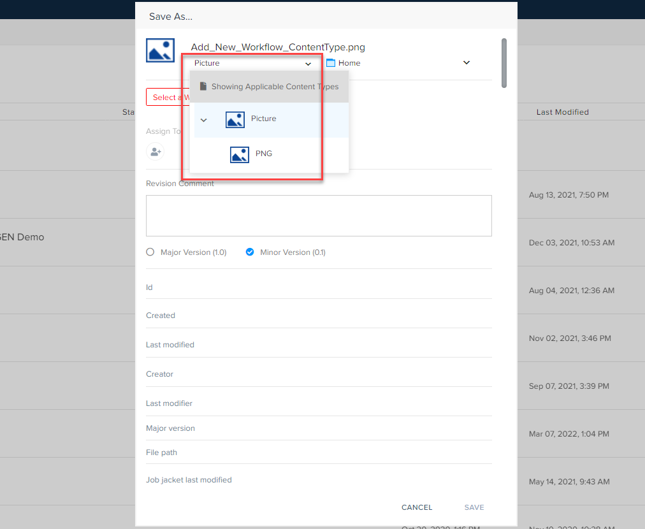The width and height of the screenshot is (645, 529).
Task: Select the Minor Version (0.1) radio button
Action: tap(250, 252)
